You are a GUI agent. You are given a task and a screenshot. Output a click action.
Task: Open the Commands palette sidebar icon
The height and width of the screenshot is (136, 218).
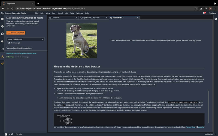point(2,41)
